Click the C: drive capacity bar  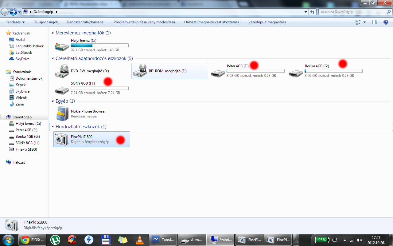coord(99,46)
